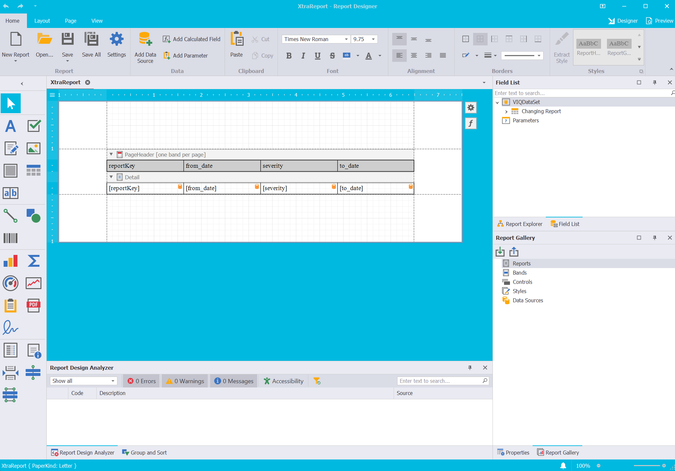Switch to the Layout ribbon tab

point(42,21)
